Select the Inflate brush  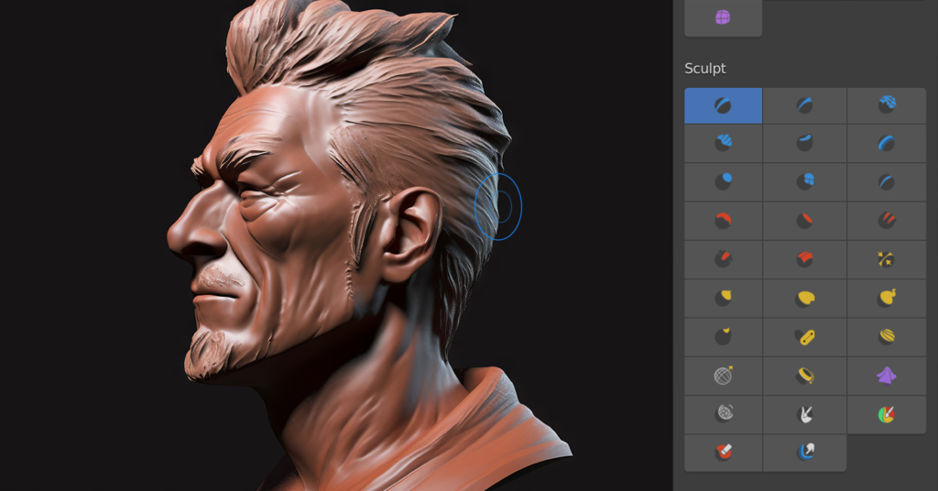click(723, 181)
